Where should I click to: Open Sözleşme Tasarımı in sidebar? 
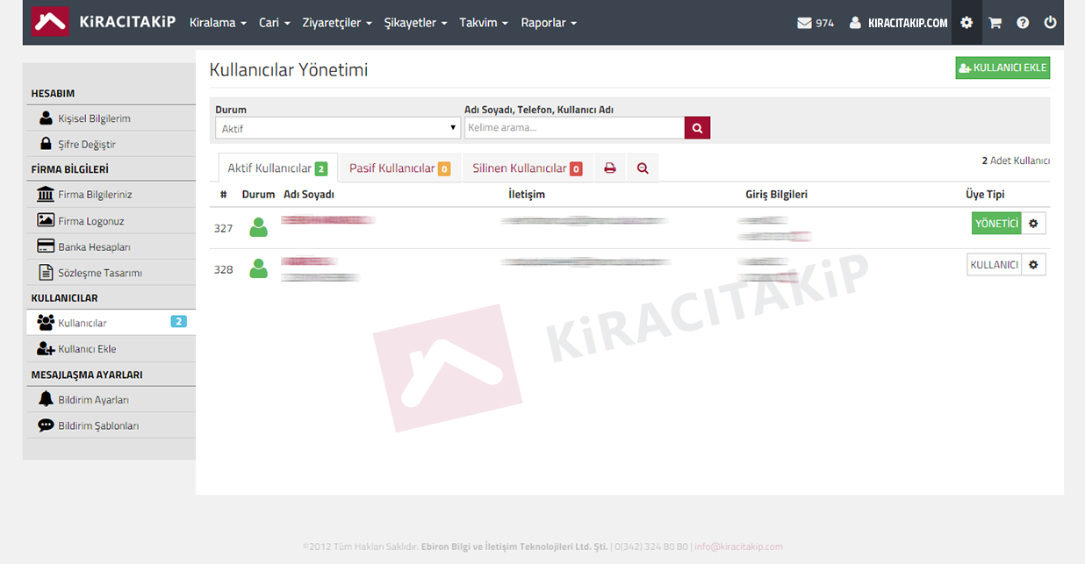pos(110,273)
